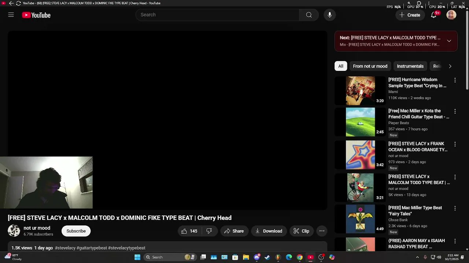Open the Hurricane Wisdom video thumbnail
This screenshot has height=263, width=469.
(x=361, y=91)
